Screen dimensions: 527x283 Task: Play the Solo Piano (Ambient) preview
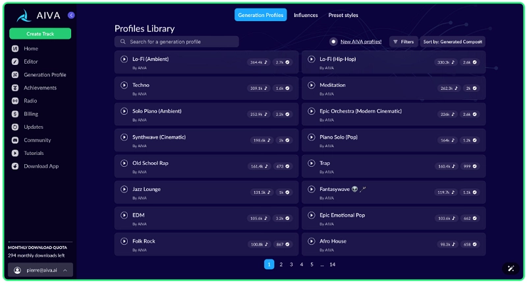[124, 111]
